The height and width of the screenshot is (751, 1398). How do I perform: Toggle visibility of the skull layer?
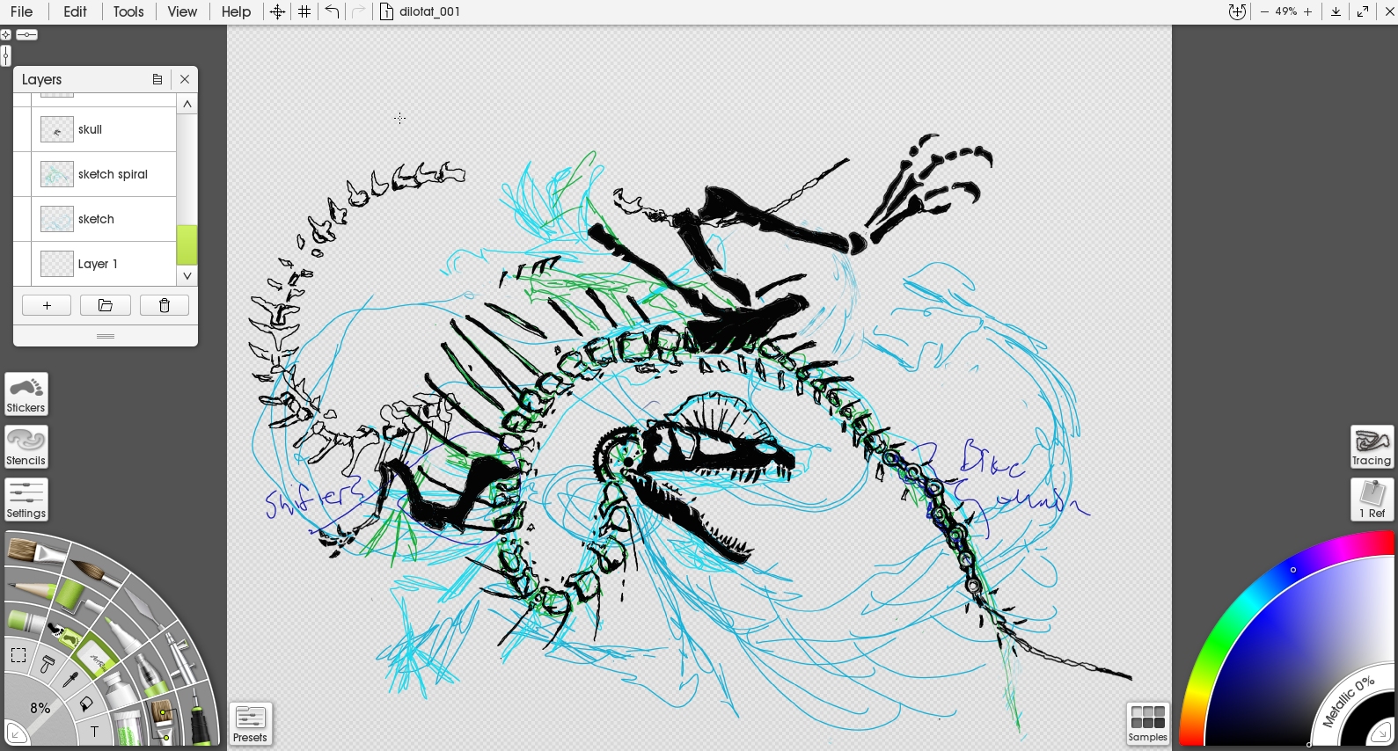22,130
